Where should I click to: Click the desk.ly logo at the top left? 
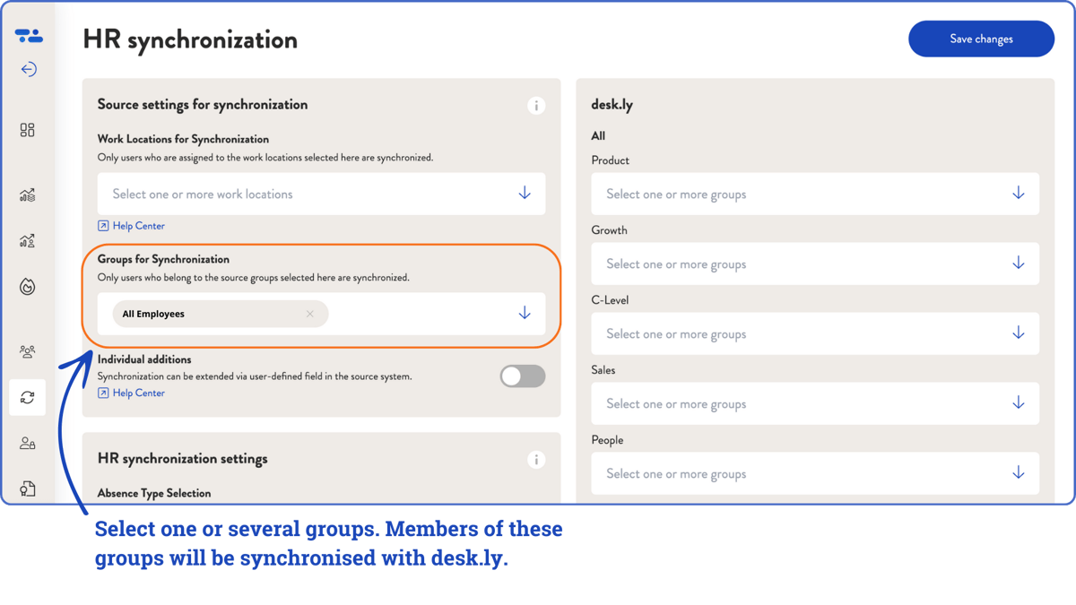29,34
